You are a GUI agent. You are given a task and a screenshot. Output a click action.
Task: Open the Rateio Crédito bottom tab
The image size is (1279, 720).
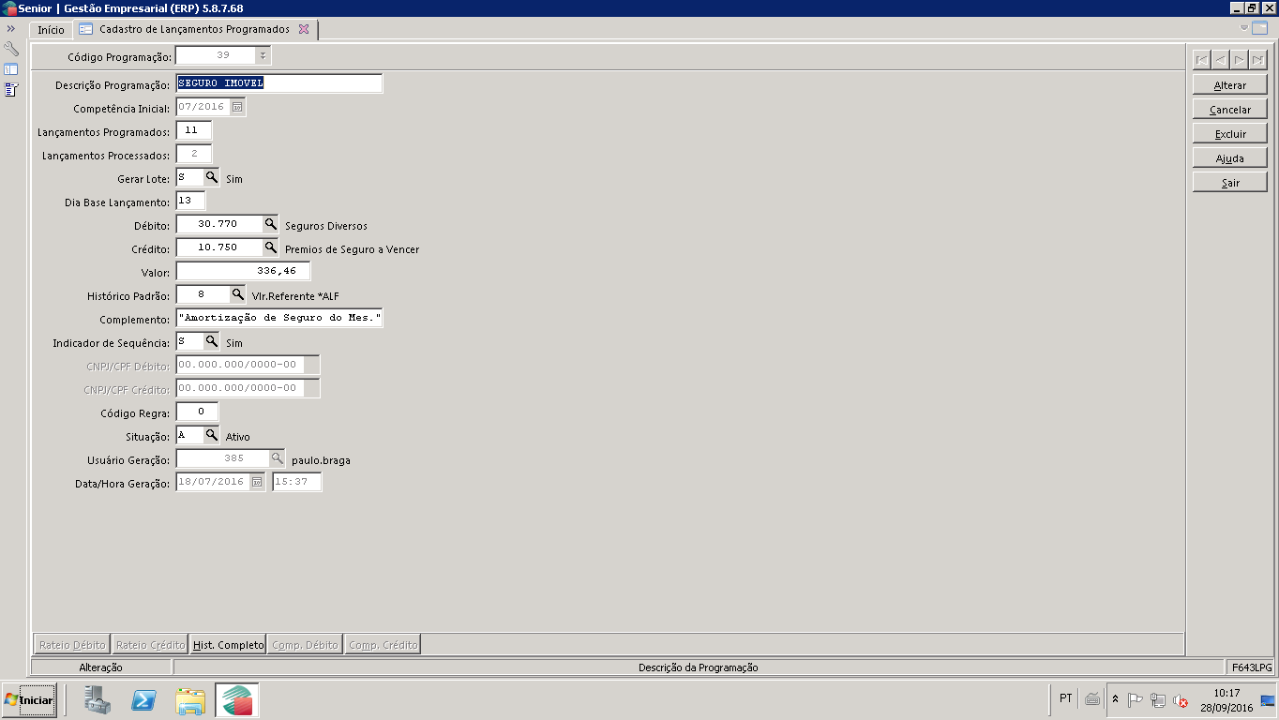click(x=150, y=644)
